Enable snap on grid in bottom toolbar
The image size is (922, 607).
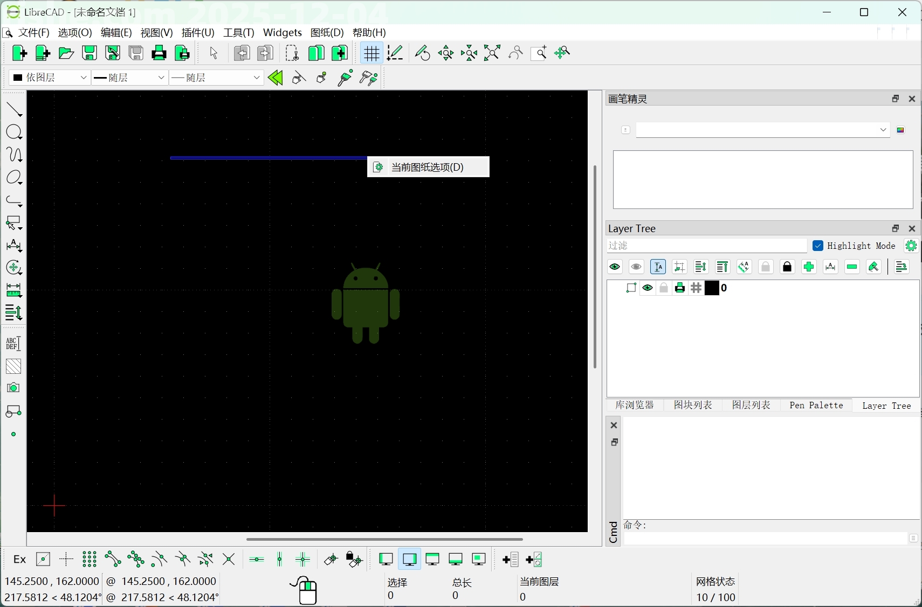90,559
